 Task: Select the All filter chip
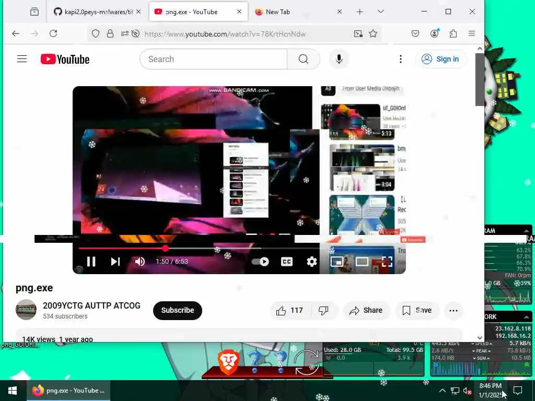[x=328, y=89]
